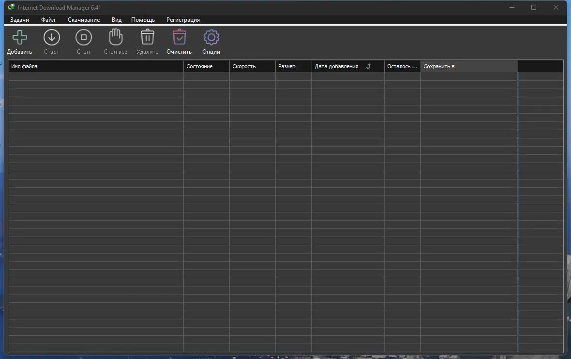571x359 pixels.
Task: Open the Файл menu
Action: [x=48, y=20]
